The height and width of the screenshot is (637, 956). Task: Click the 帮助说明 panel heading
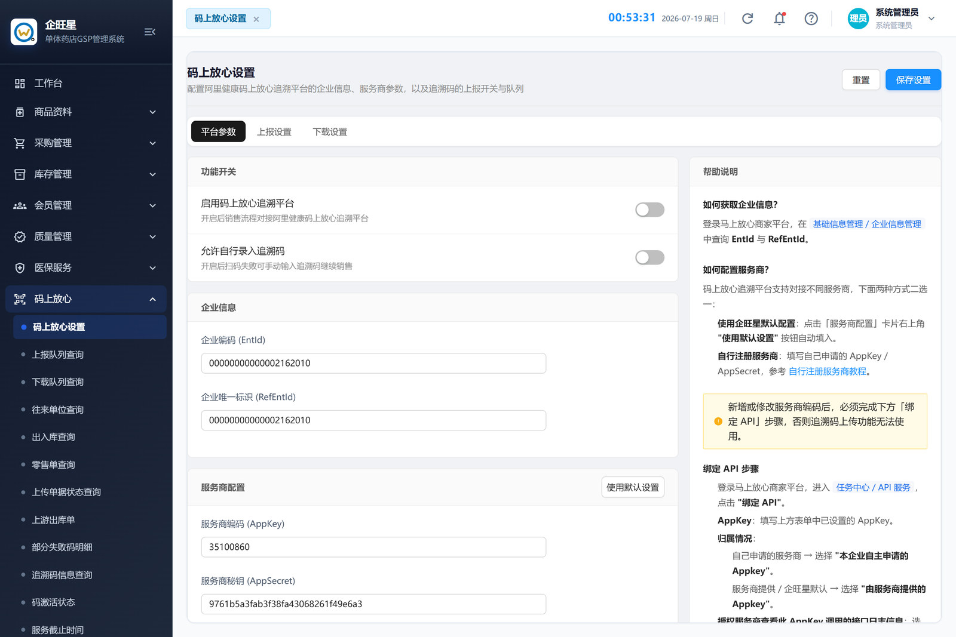[x=720, y=172]
